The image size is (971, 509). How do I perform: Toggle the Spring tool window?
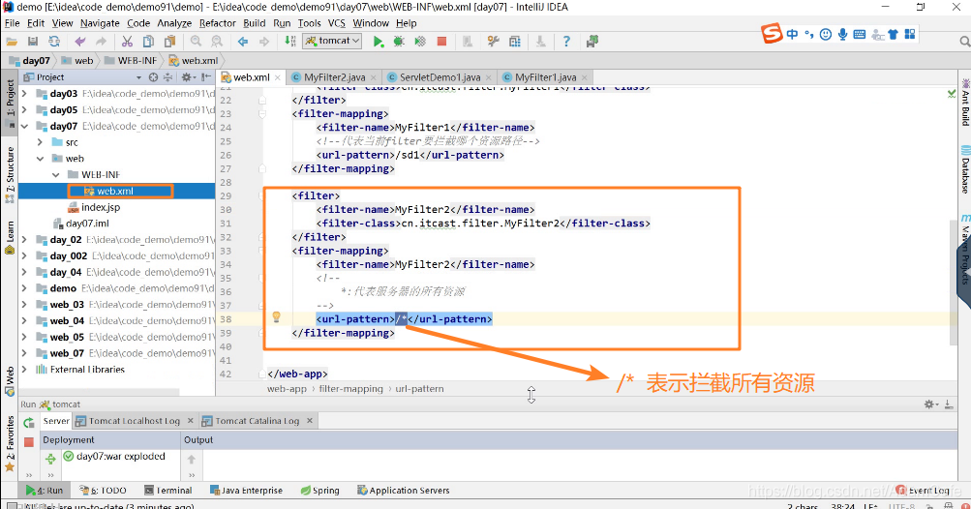(x=320, y=490)
